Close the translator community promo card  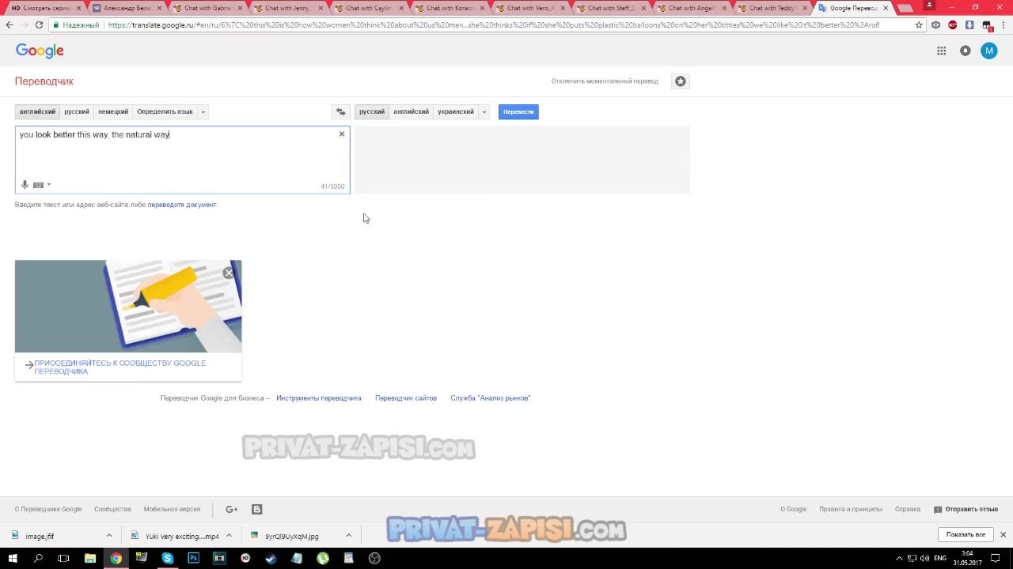coord(229,273)
